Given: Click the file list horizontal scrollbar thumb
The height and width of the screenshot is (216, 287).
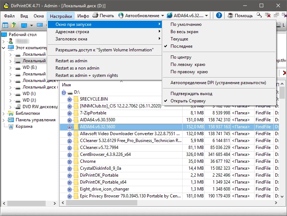Looking at the screenshot, I should pos(102,203).
